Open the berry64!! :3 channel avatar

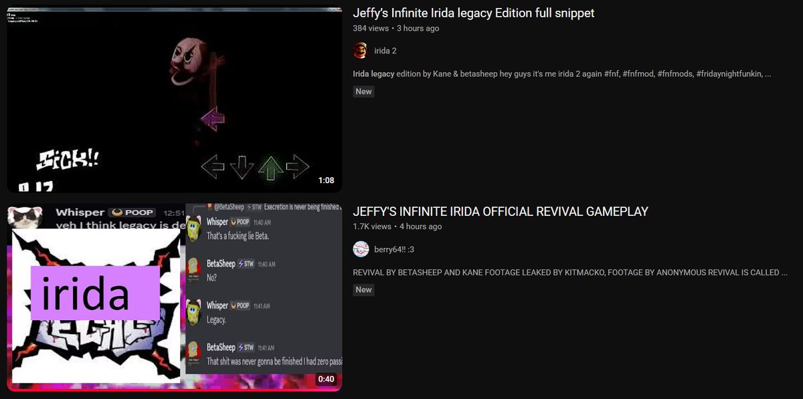pos(360,249)
